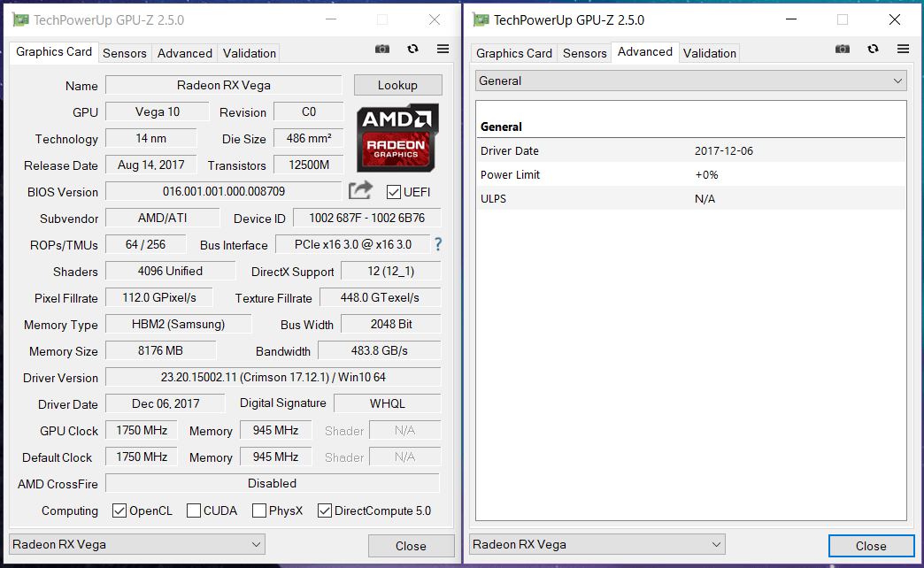This screenshot has width=924, height=568.
Task: Click the Default Clock value 1750 MHz
Action: [x=142, y=457]
